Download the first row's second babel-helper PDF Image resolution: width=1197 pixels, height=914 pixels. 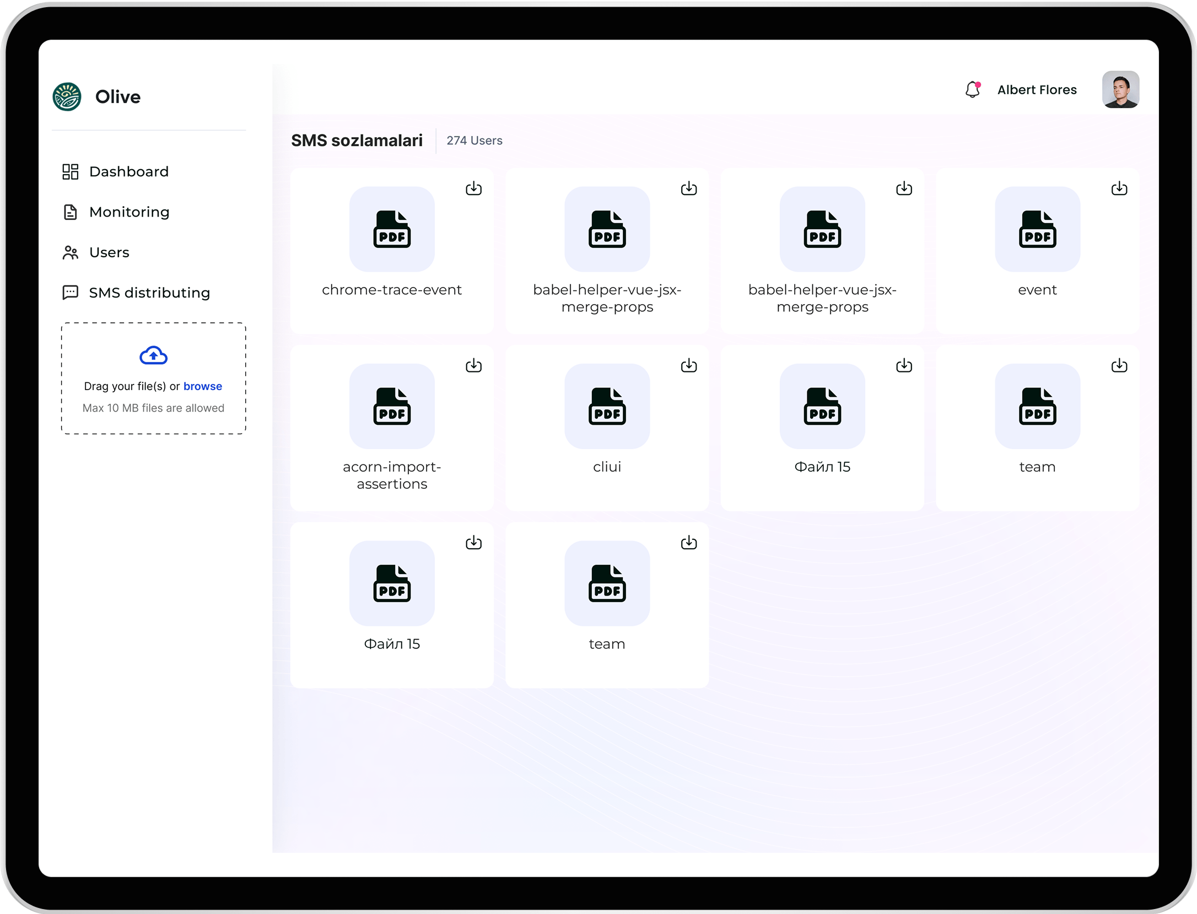(x=904, y=188)
